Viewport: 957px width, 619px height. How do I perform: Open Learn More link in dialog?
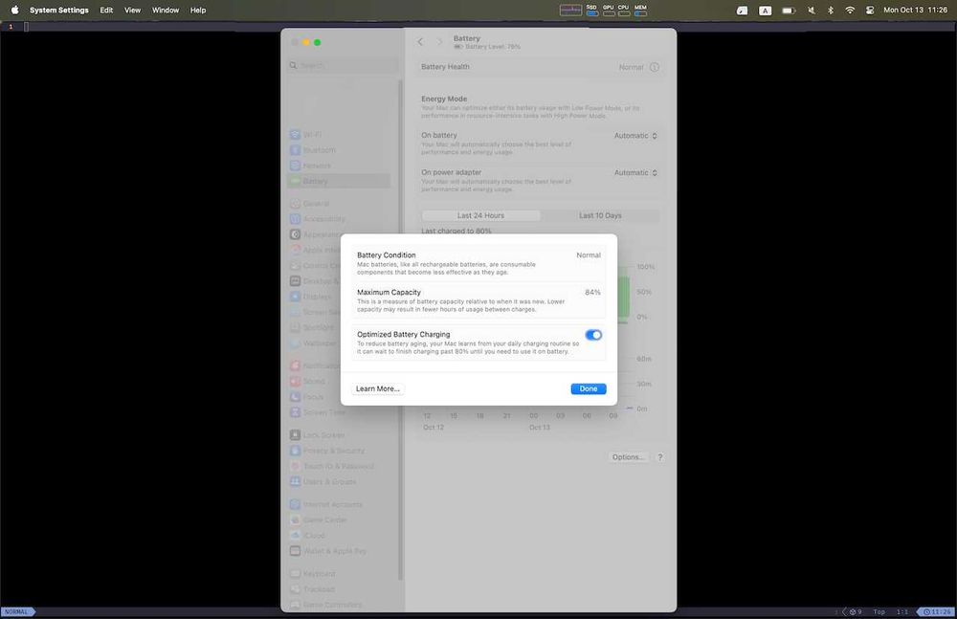pyautogui.click(x=377, y=388)
